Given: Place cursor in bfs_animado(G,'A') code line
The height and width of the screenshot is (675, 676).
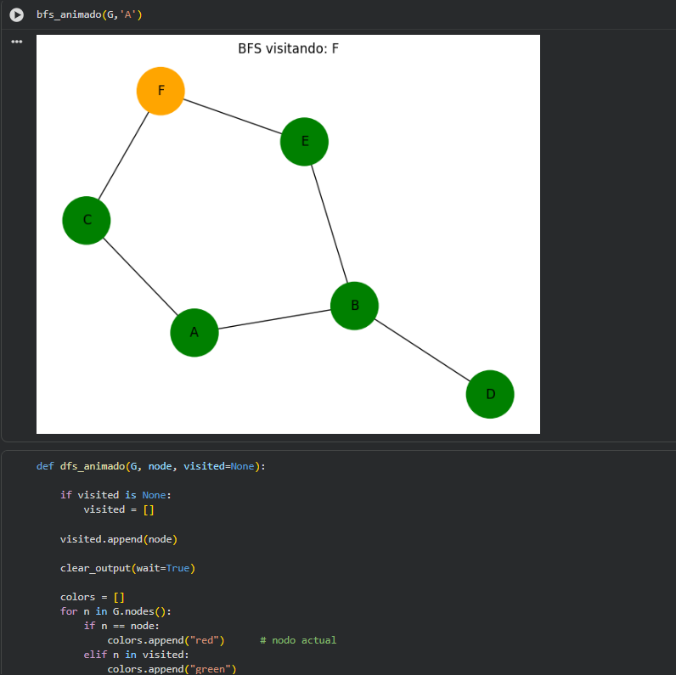Looking at the screenshot, I should click(x=89, y=15).
